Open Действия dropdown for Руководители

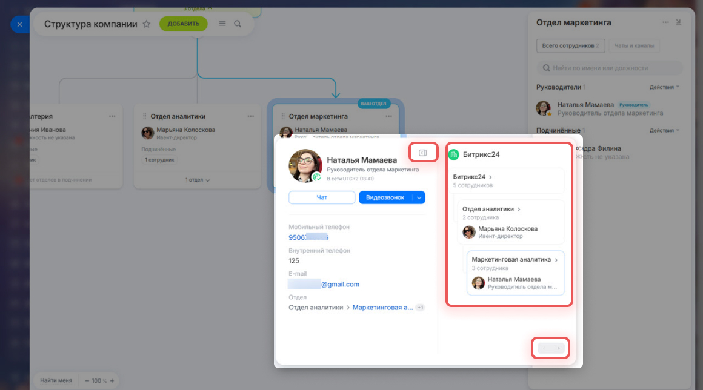pyautogui.click(x=664, y=87)
